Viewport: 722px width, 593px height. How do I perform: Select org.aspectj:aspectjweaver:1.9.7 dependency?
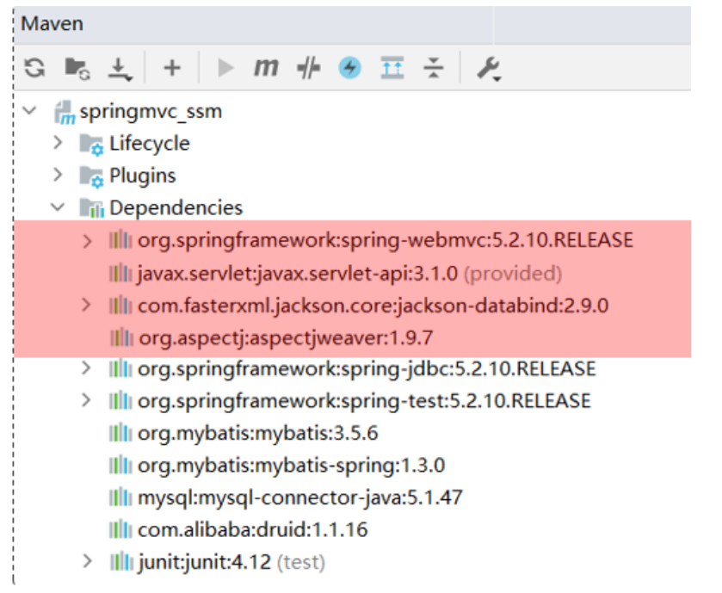(x=286, y=338)
